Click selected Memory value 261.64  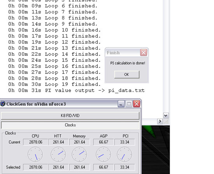(79, 167)
